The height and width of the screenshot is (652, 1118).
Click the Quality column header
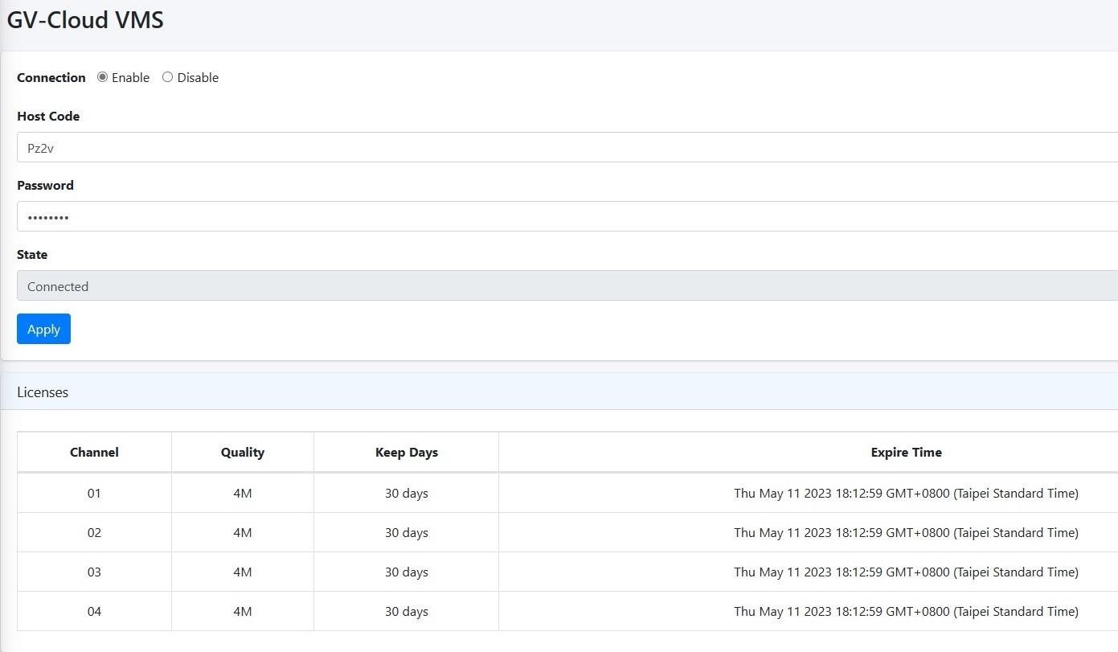click(x=243, y=453)
